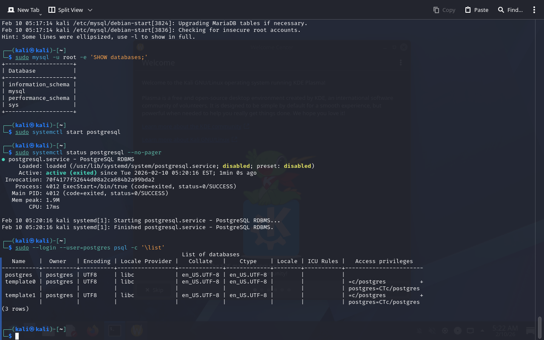Image resolution: width=544 pixels, height=340 pixels.
Task: Click the 'information_schema' database row
Action: click(39, 85)
